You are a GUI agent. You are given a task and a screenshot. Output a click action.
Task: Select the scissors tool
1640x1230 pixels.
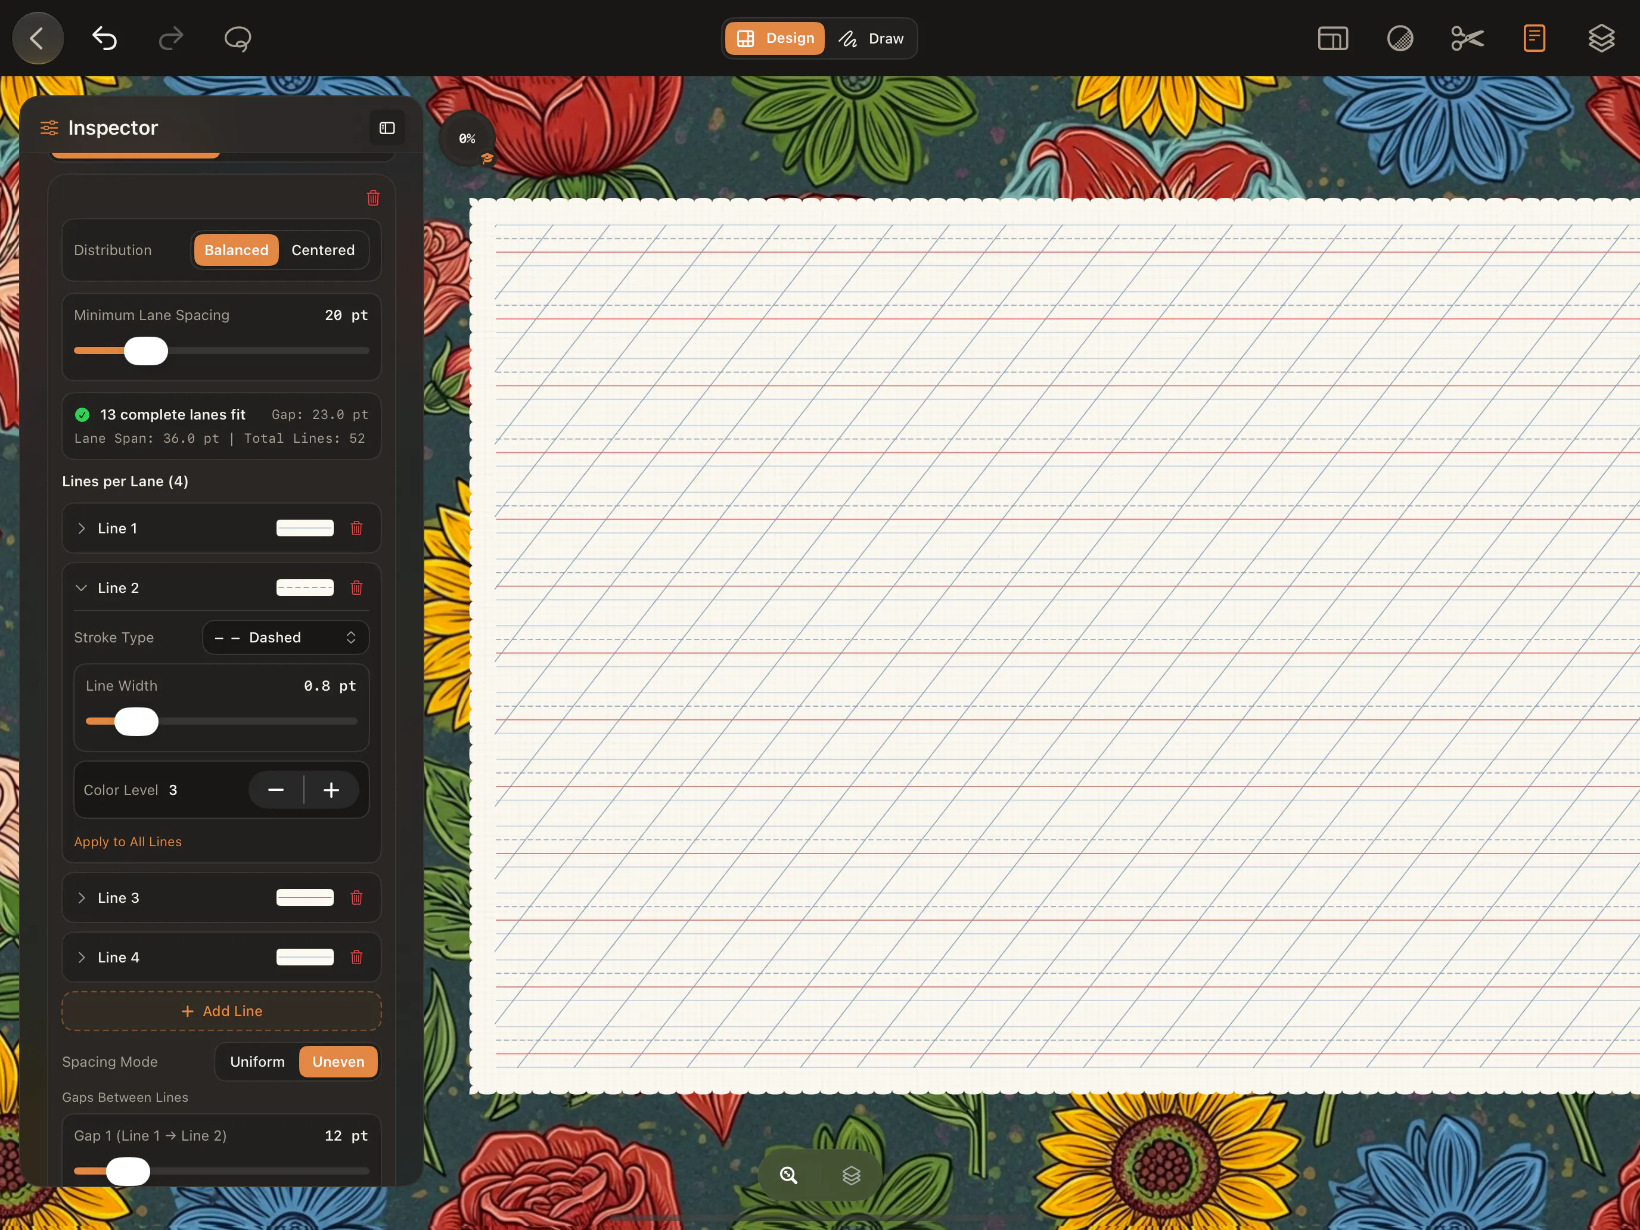1467,39
